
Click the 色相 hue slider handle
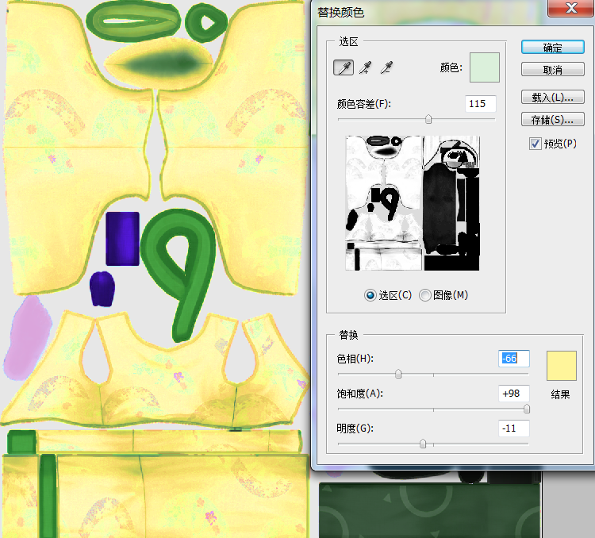tap(398, 374)
